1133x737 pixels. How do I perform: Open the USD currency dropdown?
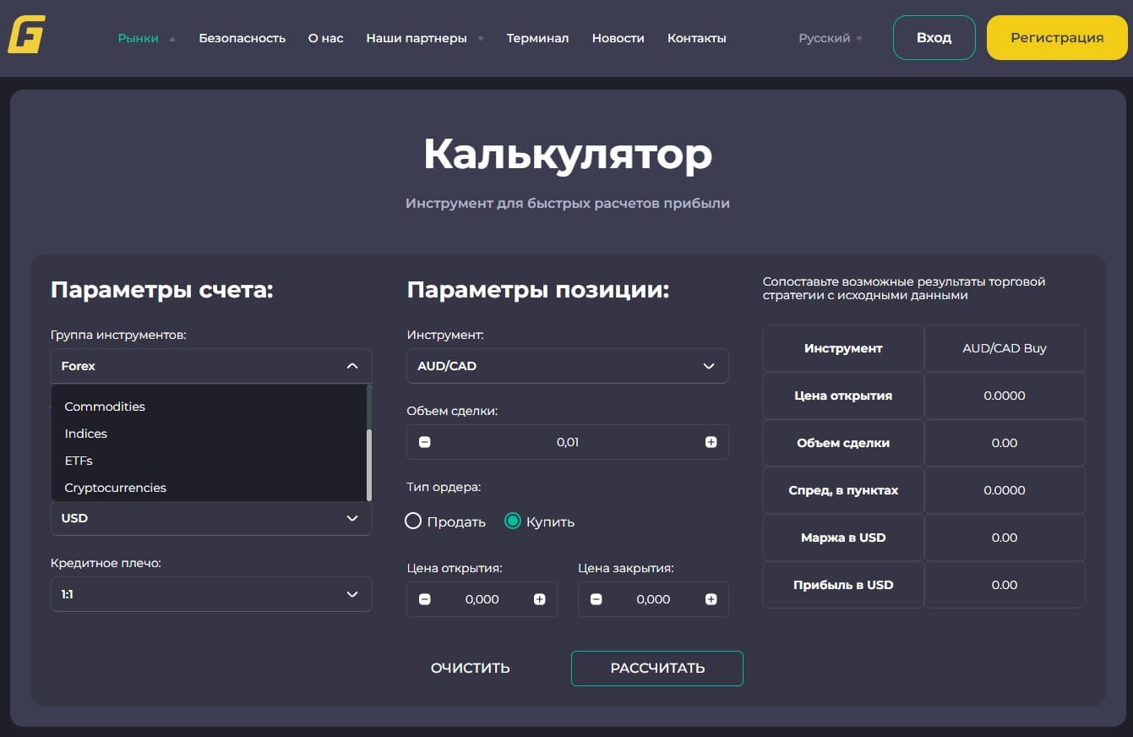pyautogui.click(x=211, y=518)
